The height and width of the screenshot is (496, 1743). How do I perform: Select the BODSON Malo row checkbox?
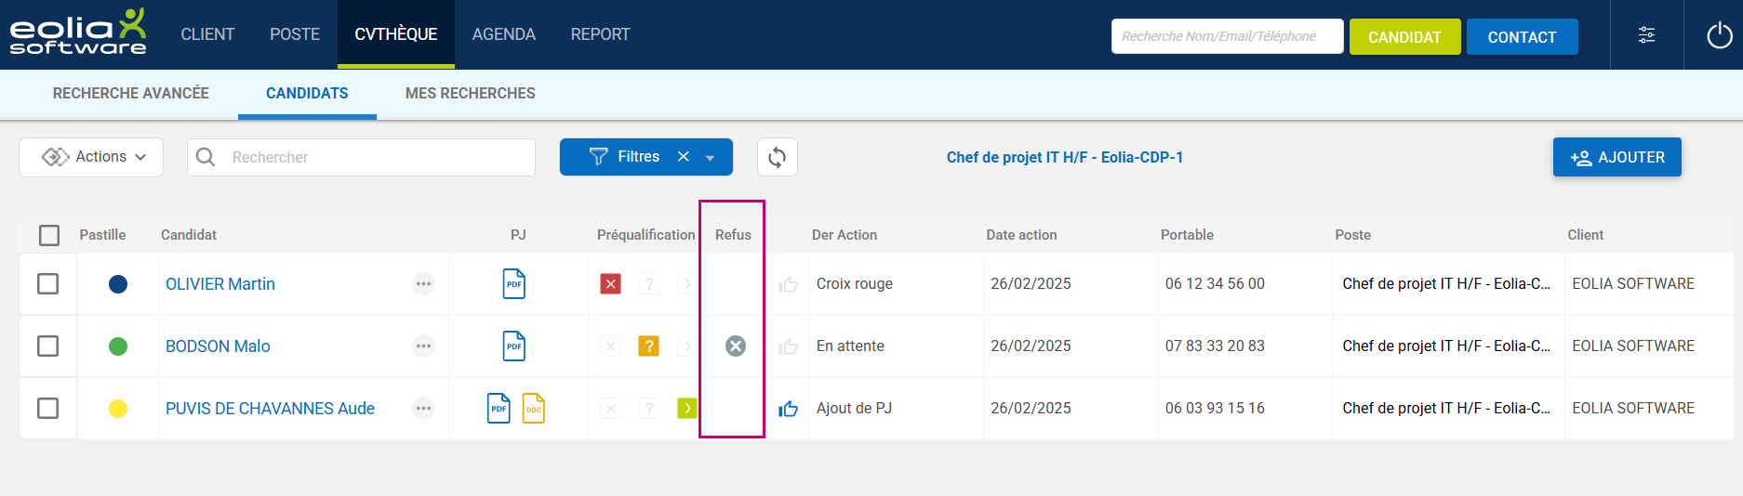[x=48, y=346]
